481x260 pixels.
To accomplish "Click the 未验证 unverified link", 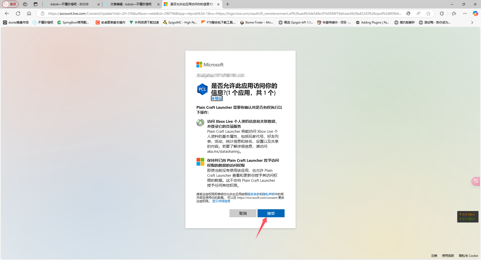I will [217, 98].
